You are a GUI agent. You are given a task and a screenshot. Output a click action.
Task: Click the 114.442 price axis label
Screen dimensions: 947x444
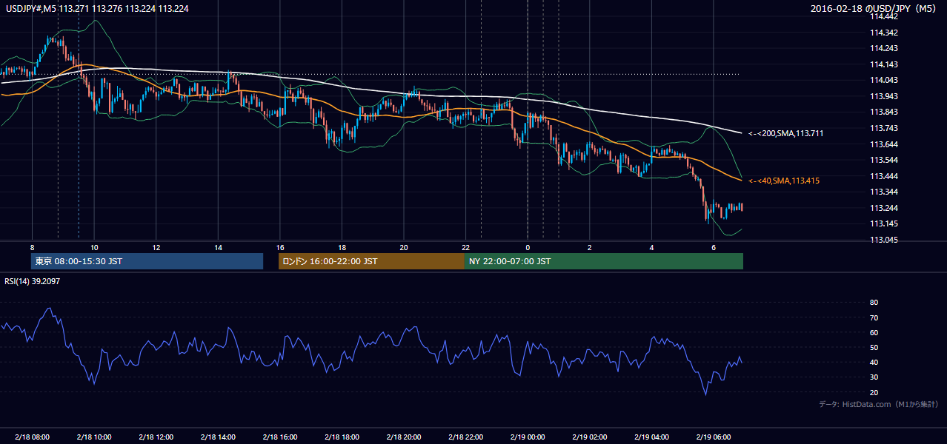883,16
